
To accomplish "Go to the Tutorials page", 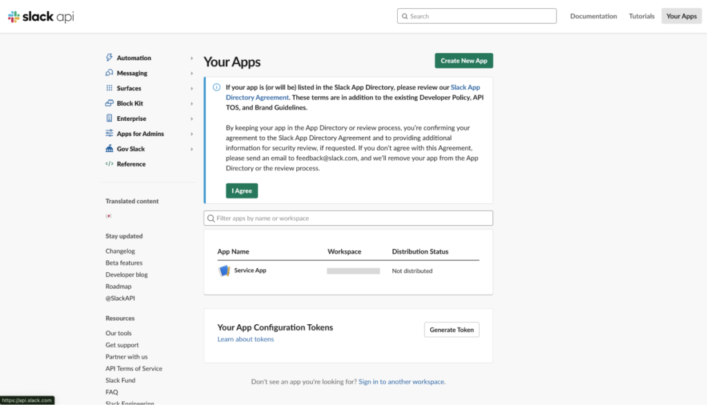I will (x=641, y=17).
